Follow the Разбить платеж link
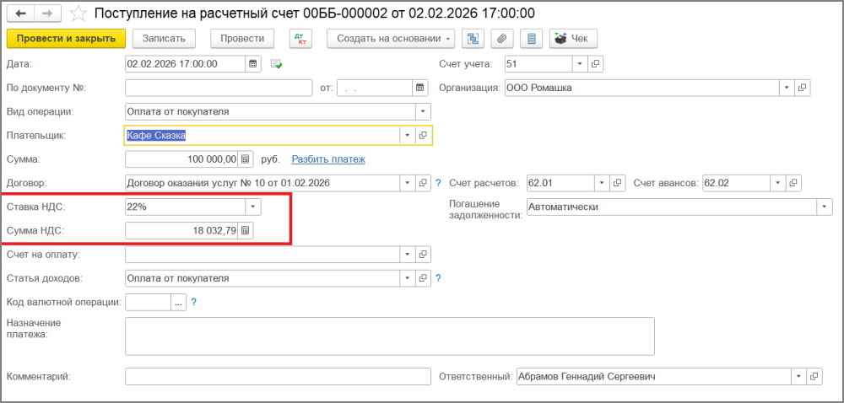Screen dimensions: 844x403 point(328,159)
